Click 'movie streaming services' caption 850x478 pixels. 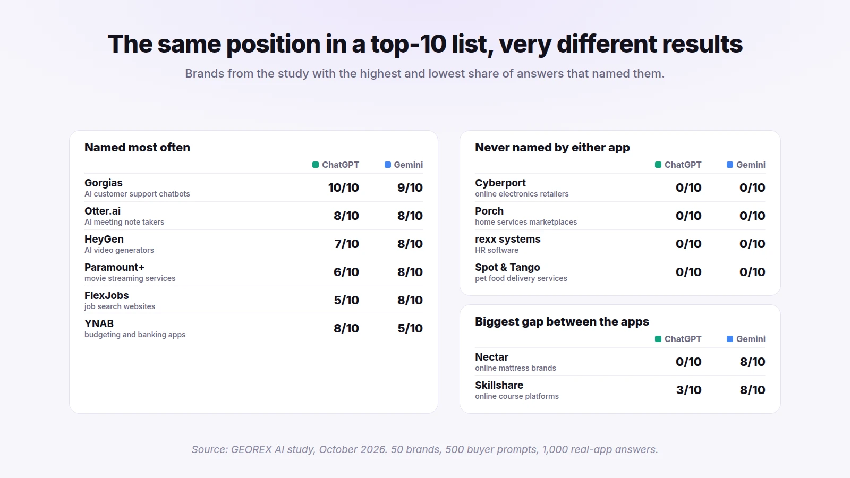(130, 278)
